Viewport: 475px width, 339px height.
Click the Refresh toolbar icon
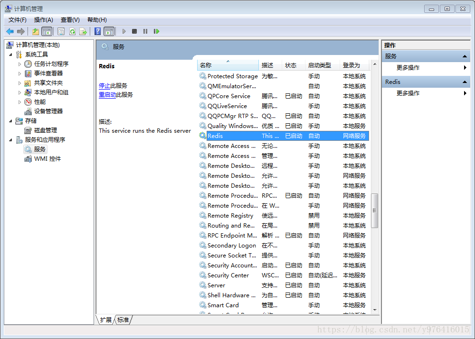72,31
